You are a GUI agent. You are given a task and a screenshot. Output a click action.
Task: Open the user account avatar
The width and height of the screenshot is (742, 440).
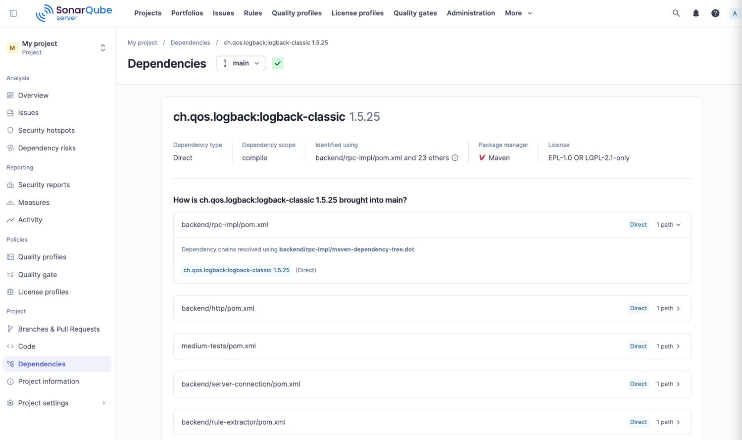[734, 13]
